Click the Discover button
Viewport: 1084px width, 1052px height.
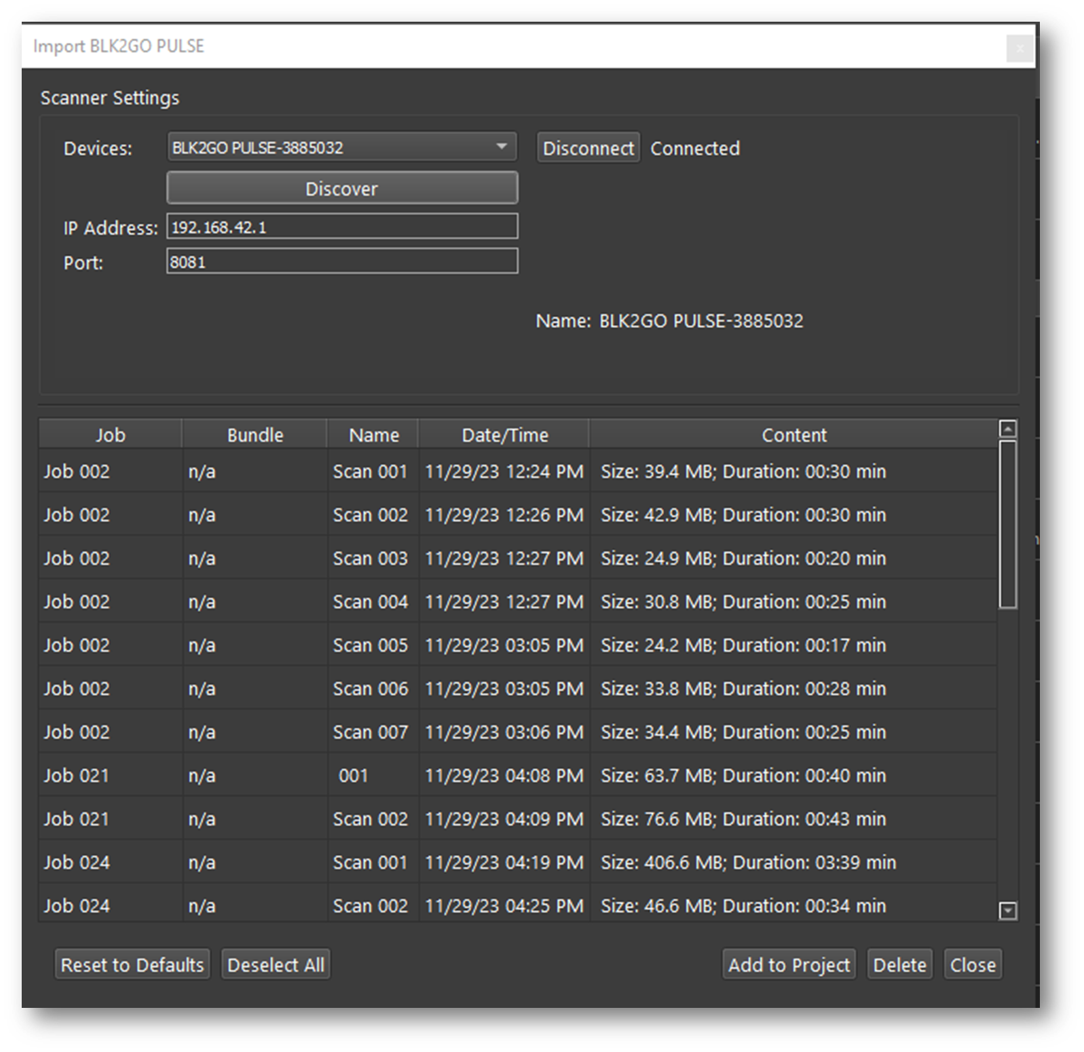pyautogui.click(x=341, y=188)
